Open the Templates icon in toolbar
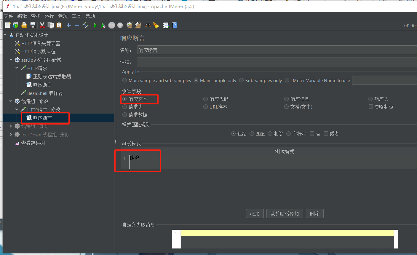The width and height of the screenshot is (417, 255). (16, 25)
